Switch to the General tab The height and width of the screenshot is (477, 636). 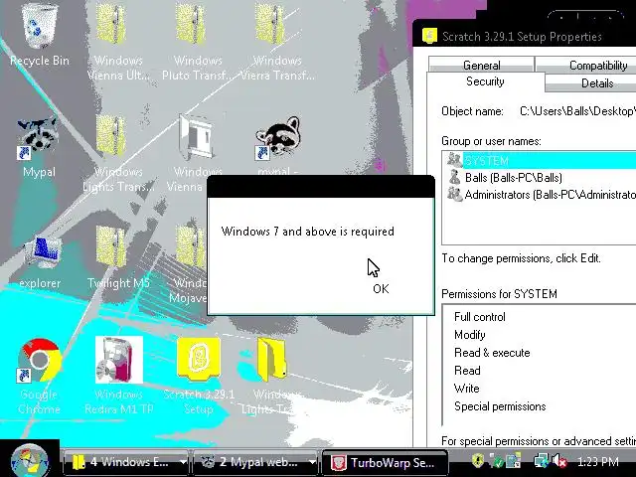481,65
